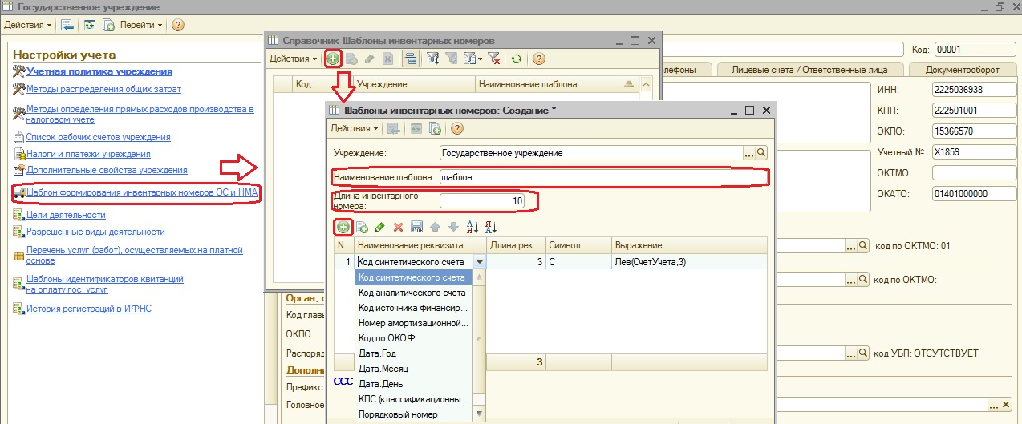
Task: Disable filter with red-X funnel icon
Action: coord(494,59)
